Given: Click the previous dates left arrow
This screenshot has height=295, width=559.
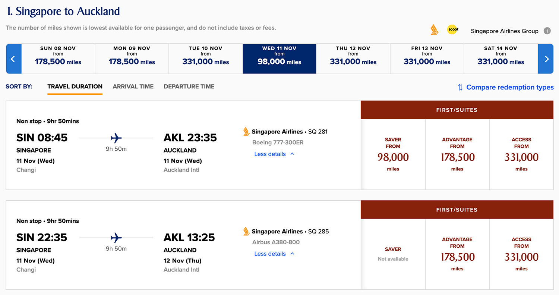Looking at the screenshot, I should 13,59.
